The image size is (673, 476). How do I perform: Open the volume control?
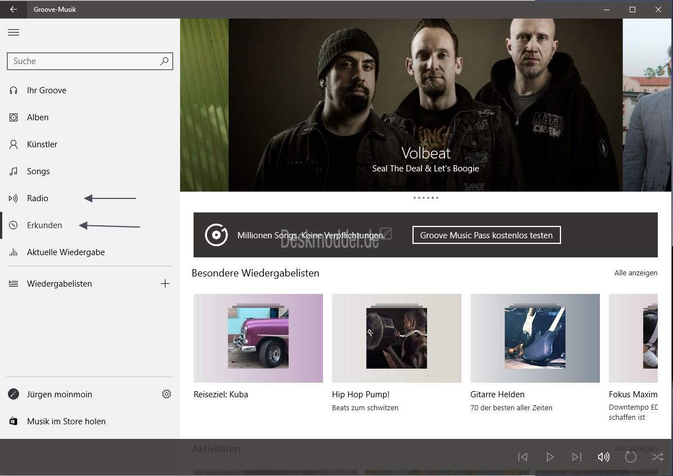(x=603, y=457)
